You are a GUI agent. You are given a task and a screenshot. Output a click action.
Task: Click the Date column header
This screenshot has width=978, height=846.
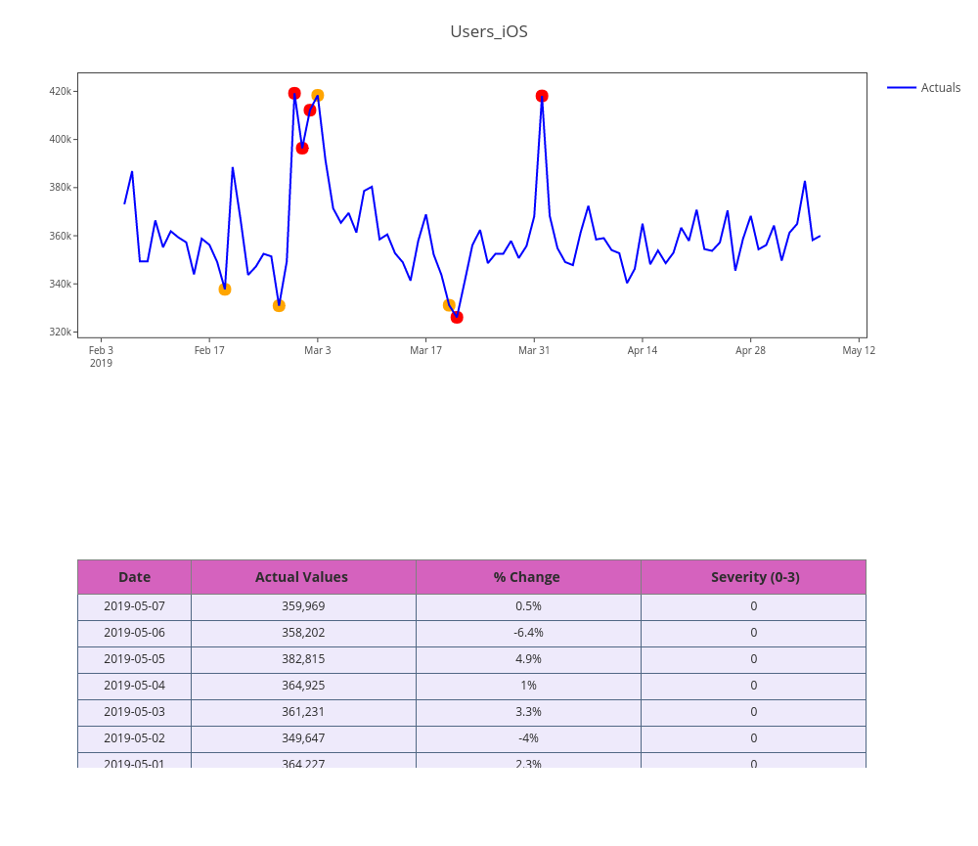[x=134, y=577]
